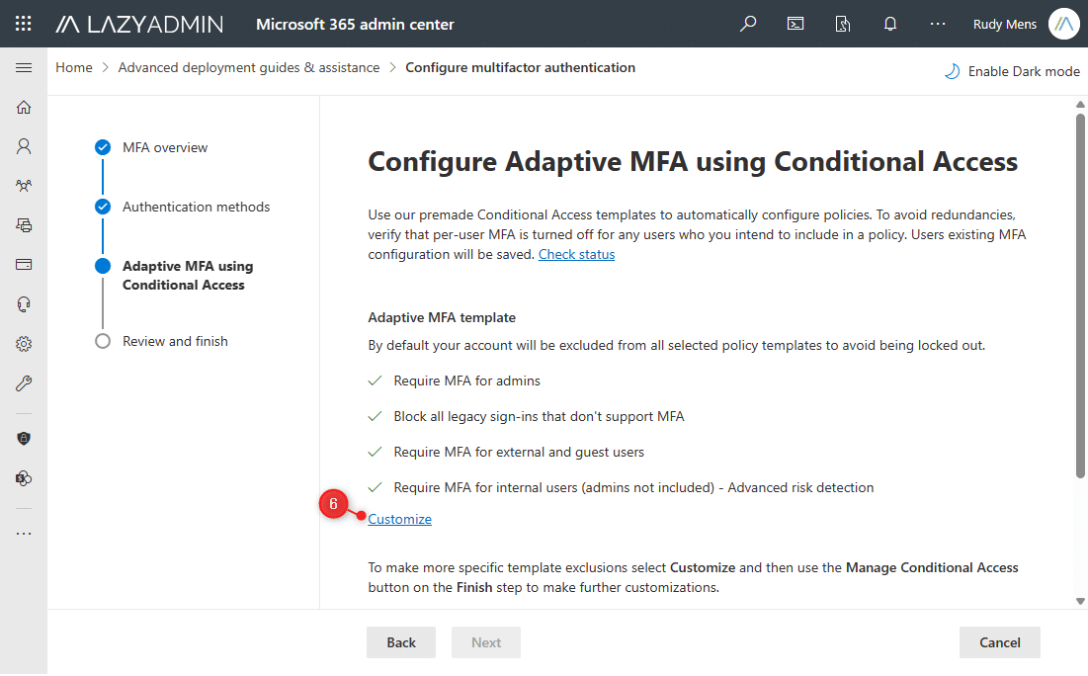Open the app launcher waffle icon
This screenshot has height=676, width=1088.
tap(24, 24)
